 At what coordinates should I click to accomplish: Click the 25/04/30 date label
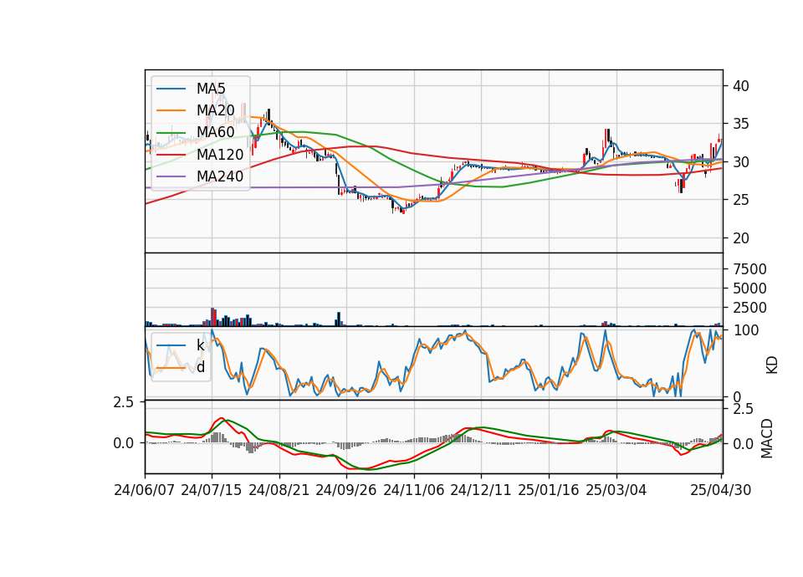pyautogui.click(x=721, y=490)
